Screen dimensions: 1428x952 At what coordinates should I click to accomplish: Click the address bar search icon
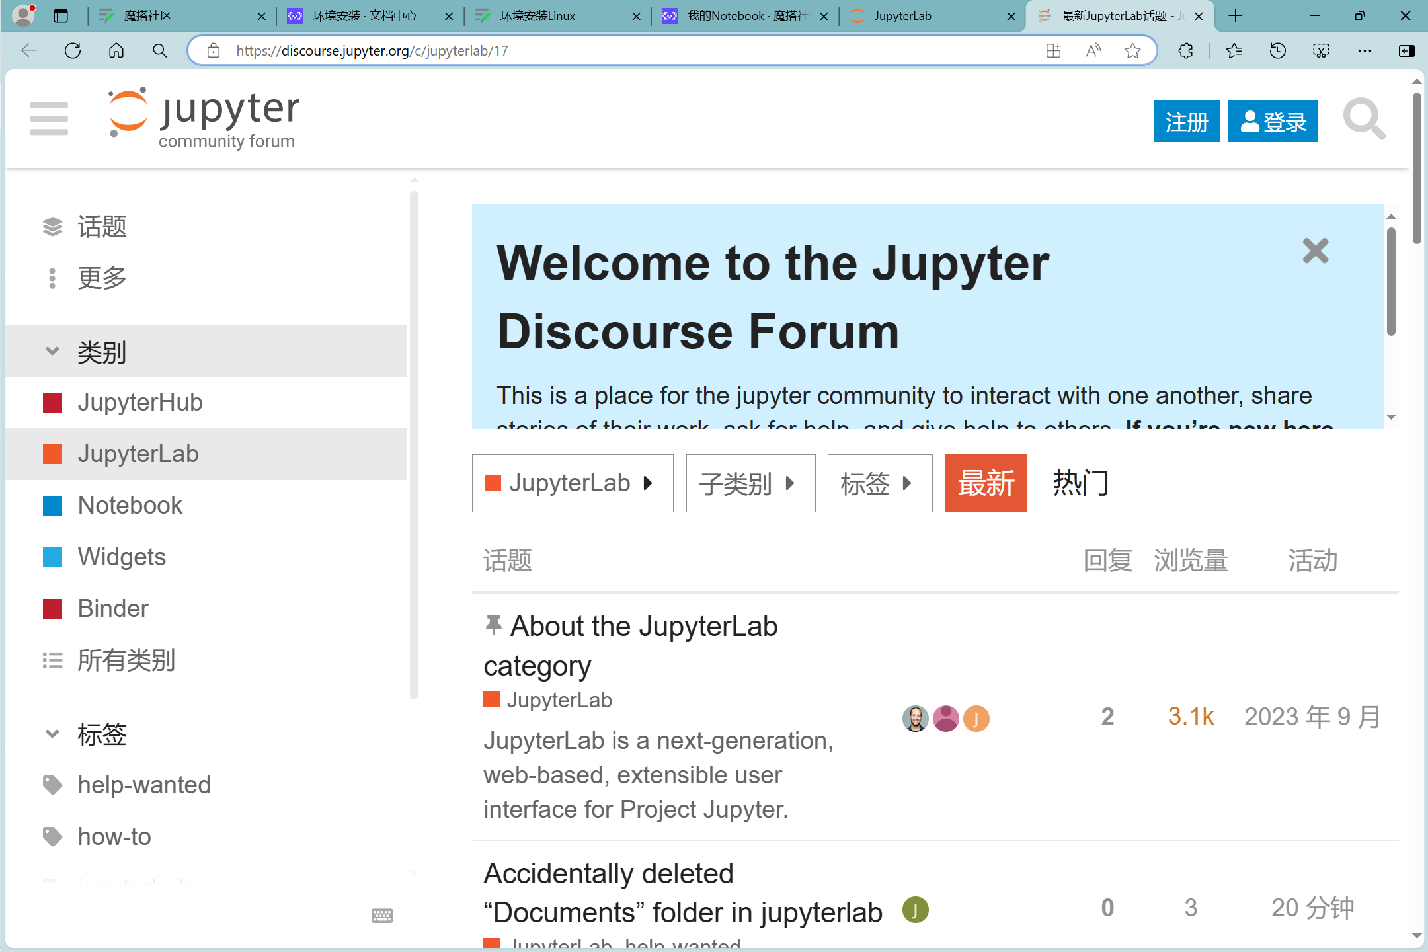point(159,51)
